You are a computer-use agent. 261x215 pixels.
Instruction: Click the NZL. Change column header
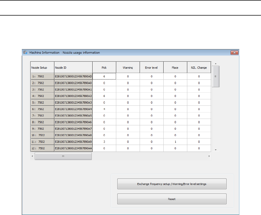(199, 67)
